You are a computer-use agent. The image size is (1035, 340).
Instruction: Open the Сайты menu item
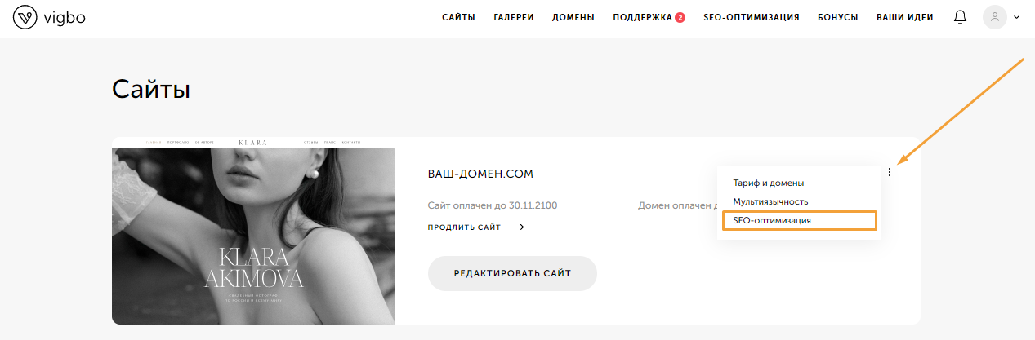click(x=458, y=17)
